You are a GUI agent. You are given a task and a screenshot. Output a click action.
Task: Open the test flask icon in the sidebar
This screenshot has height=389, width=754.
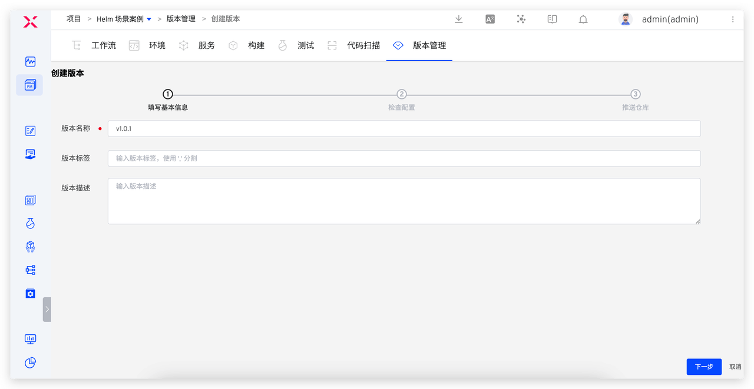click(30, 223)
